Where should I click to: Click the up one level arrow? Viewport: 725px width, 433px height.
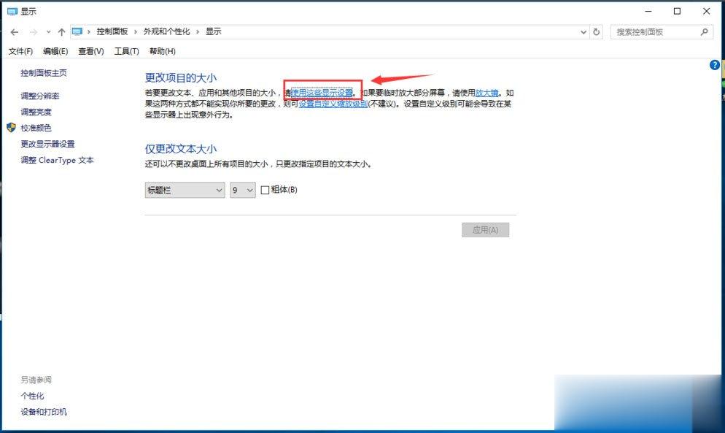62,31
